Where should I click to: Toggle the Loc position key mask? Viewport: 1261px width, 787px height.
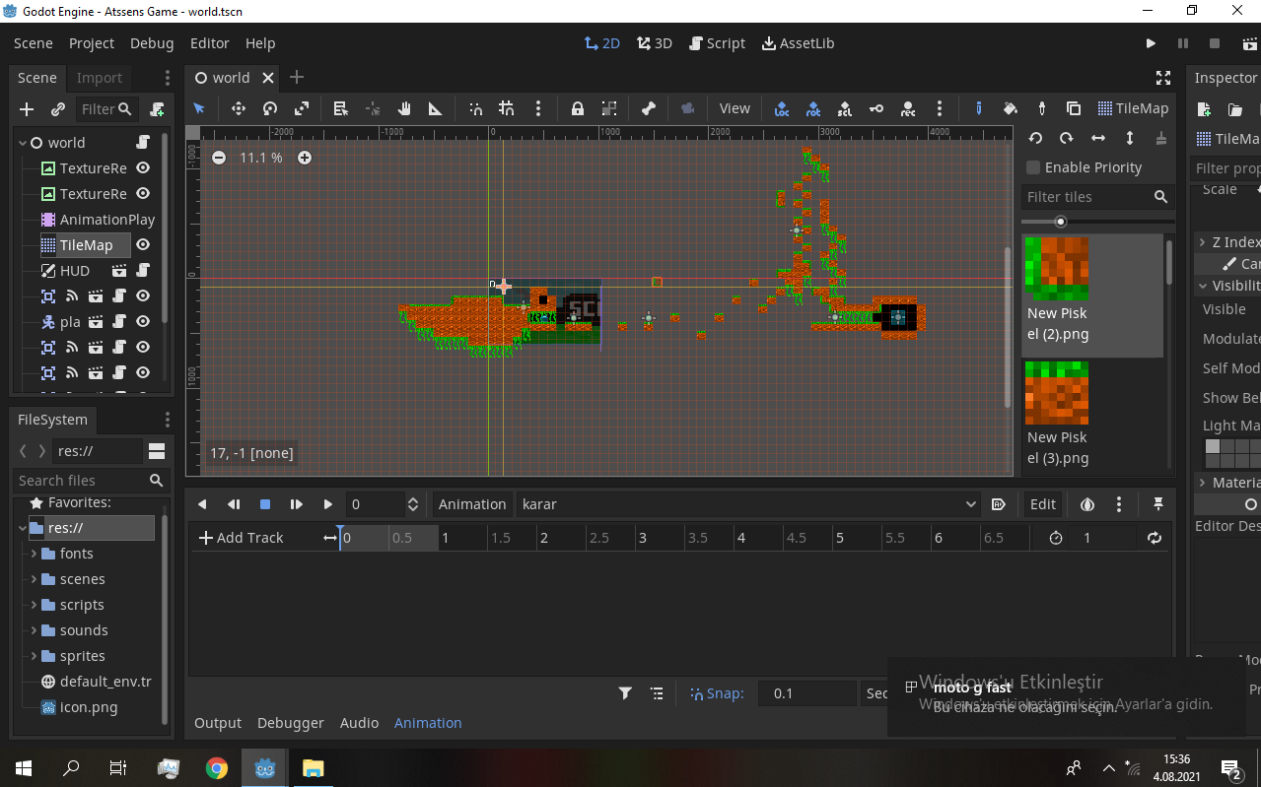tap(782, 108)
